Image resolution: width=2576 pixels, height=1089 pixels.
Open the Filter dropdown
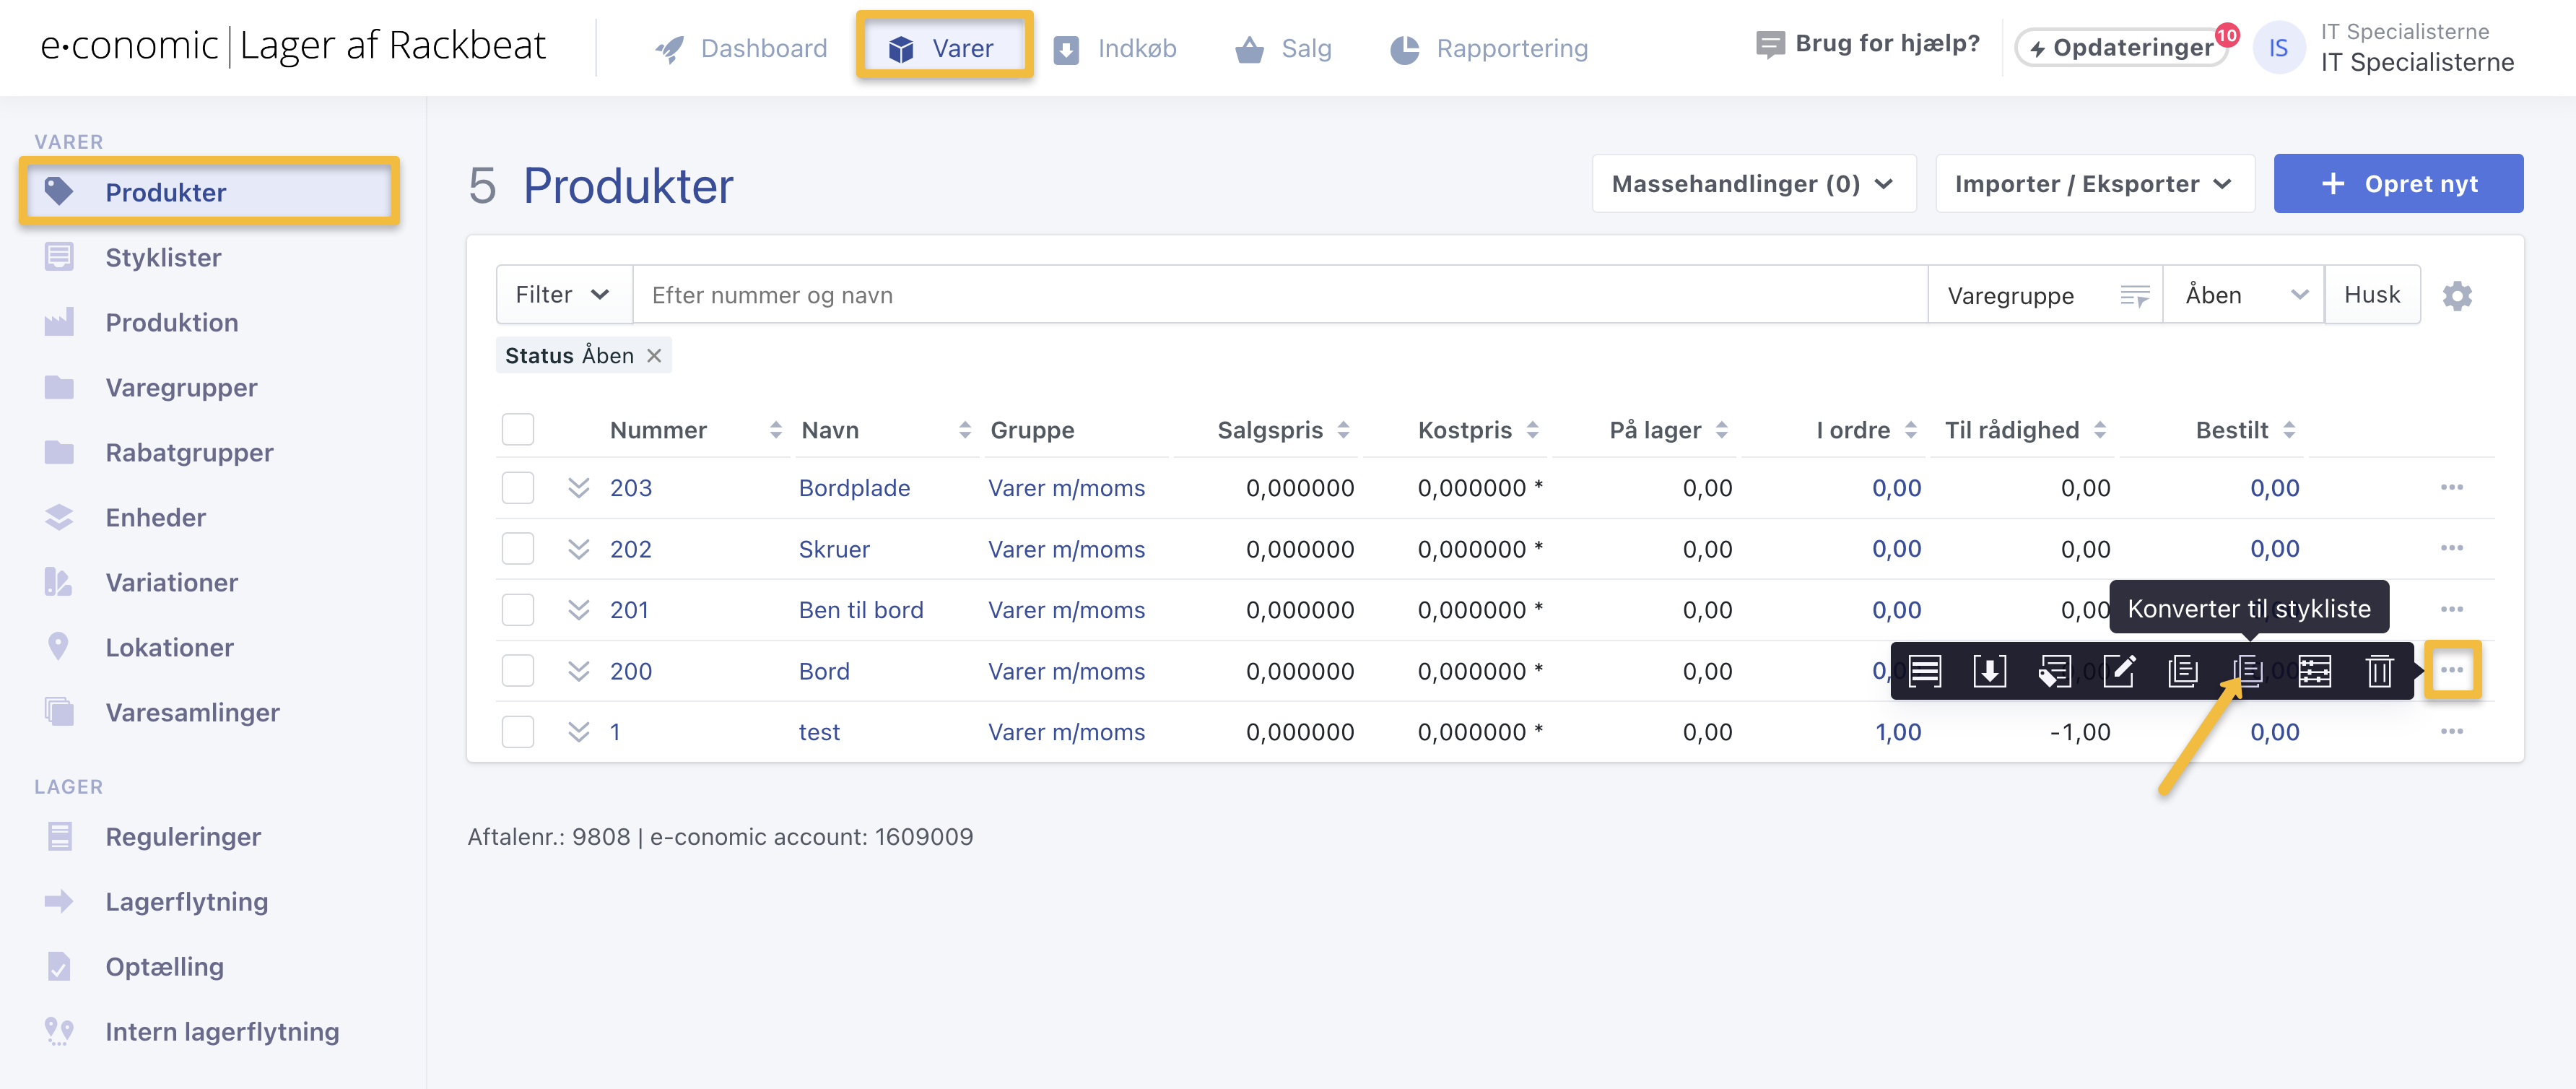(x=563, y=295)
